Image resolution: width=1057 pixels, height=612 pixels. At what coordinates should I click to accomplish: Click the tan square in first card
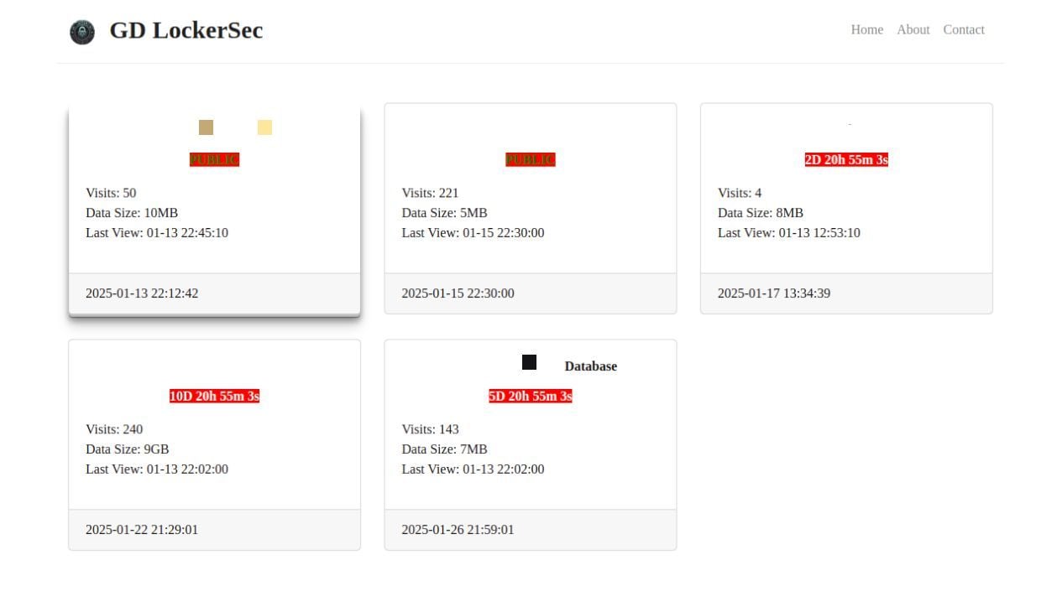(206, 127)
